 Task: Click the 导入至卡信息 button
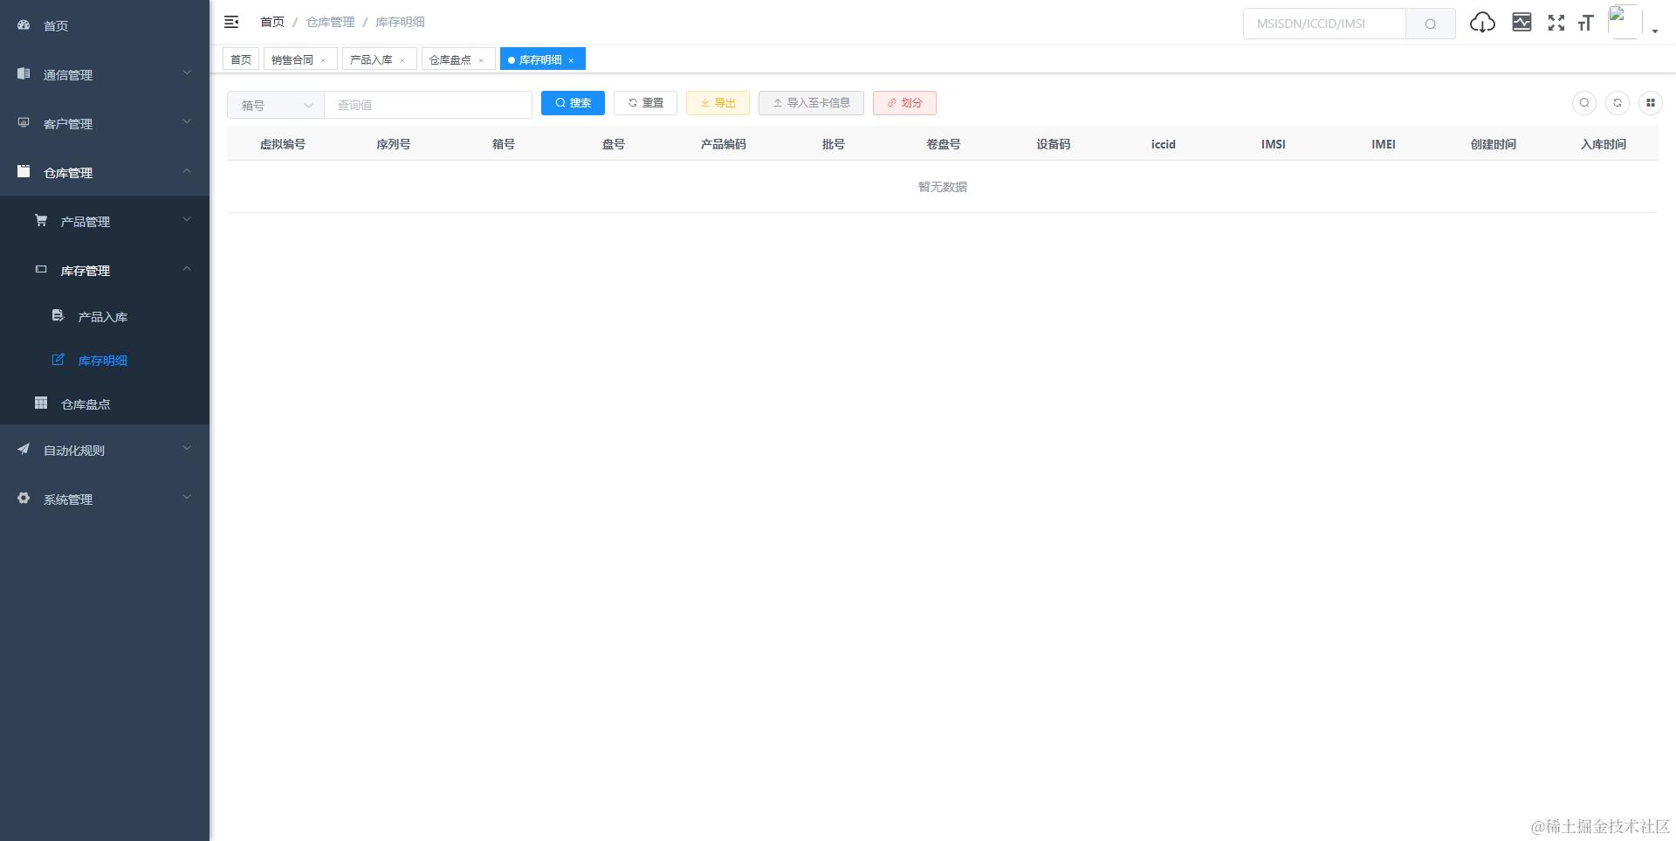(x=811, y=103)
